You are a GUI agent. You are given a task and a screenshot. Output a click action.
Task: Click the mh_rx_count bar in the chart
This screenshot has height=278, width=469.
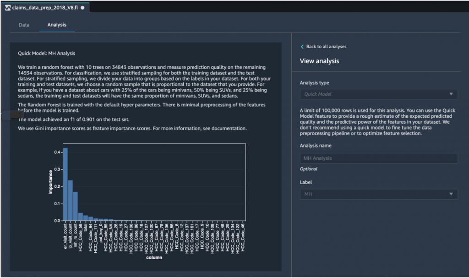click(76, 207)
